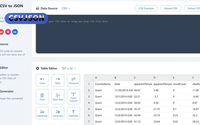200x125 pixels.
Task: Select row 5 header
Action: 89,109
